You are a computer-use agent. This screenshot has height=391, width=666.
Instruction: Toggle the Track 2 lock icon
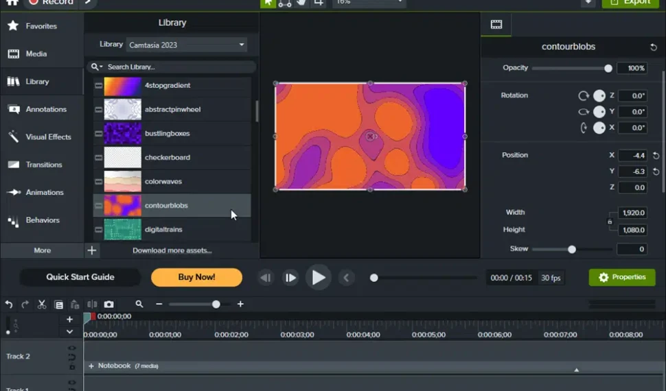[x=71, y=366]
